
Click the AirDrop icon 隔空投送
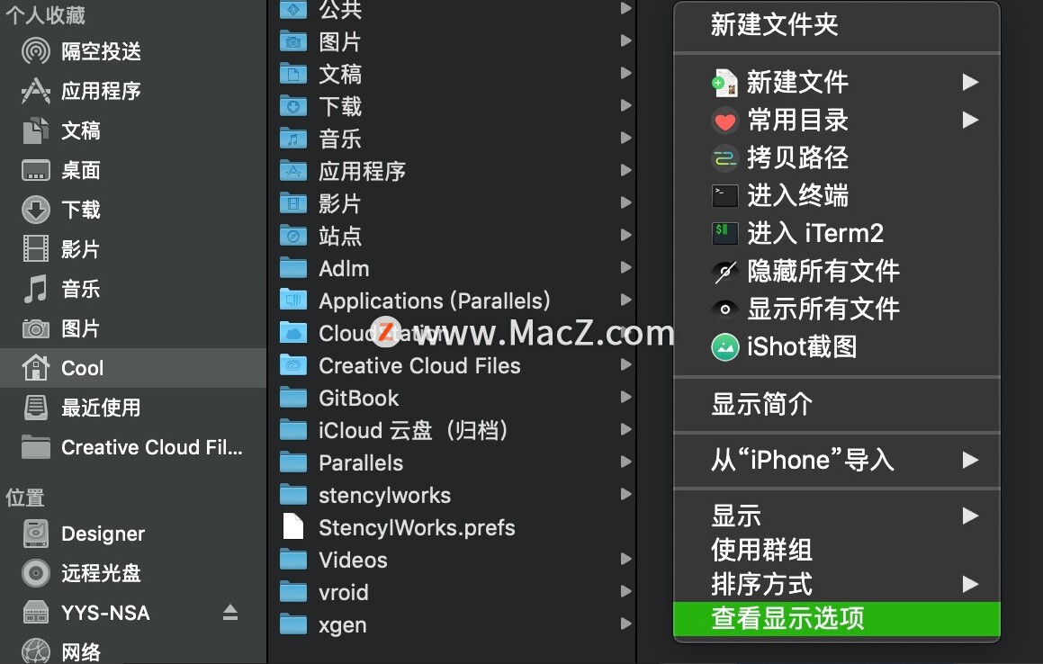pyautogui.click(x=36, y=51)
